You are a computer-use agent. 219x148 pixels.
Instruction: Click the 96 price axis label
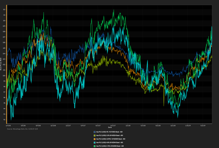[4, 98]
